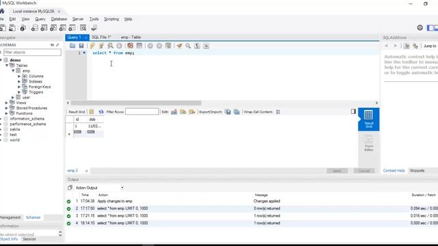This screenshot has width=438, height=246.
Task: Expand Foreign Keys under emp
Action: (19, 87)
